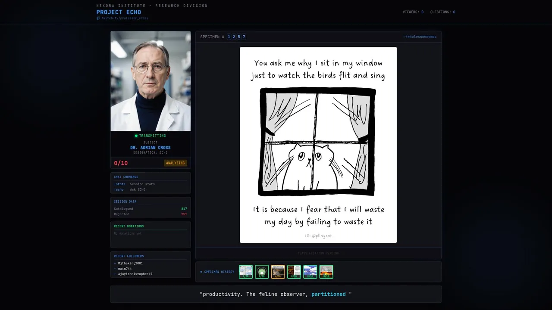Click the dot icon before SPECIMEN HISTORY

tap(201, 272)
